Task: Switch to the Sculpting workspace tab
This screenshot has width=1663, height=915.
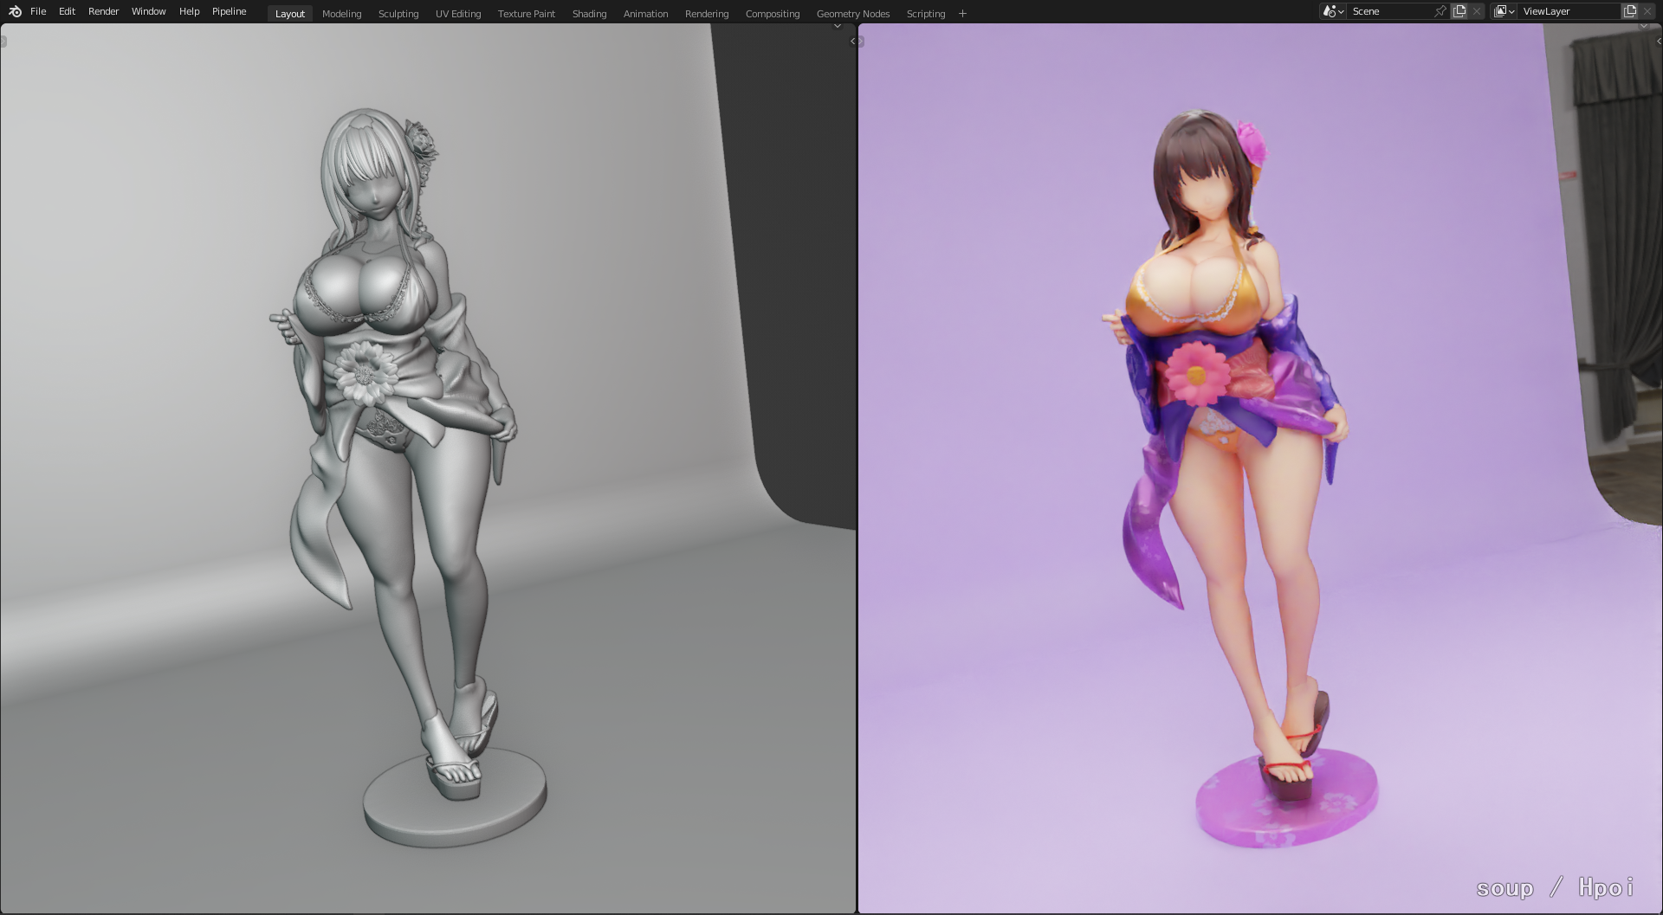Action: coord(398,14)
